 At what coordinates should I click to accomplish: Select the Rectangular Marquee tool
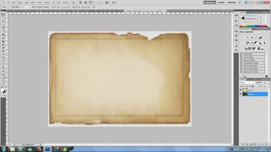click(x=3, y=18)
